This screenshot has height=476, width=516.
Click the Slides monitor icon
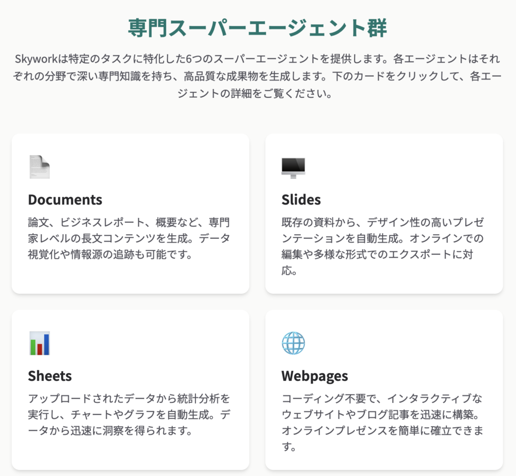coord(293,168)
